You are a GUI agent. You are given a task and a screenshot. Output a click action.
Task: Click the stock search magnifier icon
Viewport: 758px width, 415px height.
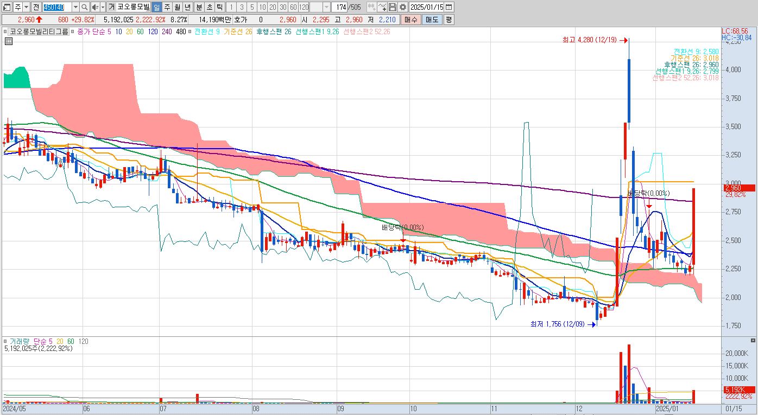tap(85, 7)
